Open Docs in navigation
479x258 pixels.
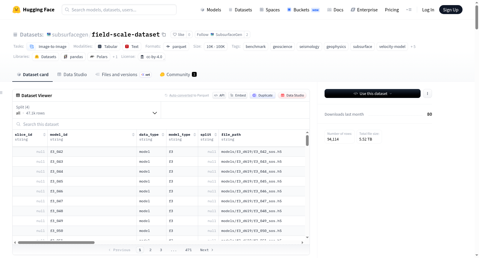coord(335,10)
